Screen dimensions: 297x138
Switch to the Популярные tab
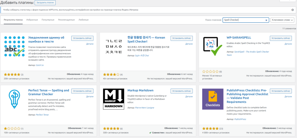pyautogui.click(x=48, y=20)
